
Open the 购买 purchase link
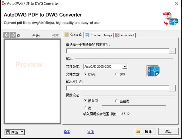(67, 132)
